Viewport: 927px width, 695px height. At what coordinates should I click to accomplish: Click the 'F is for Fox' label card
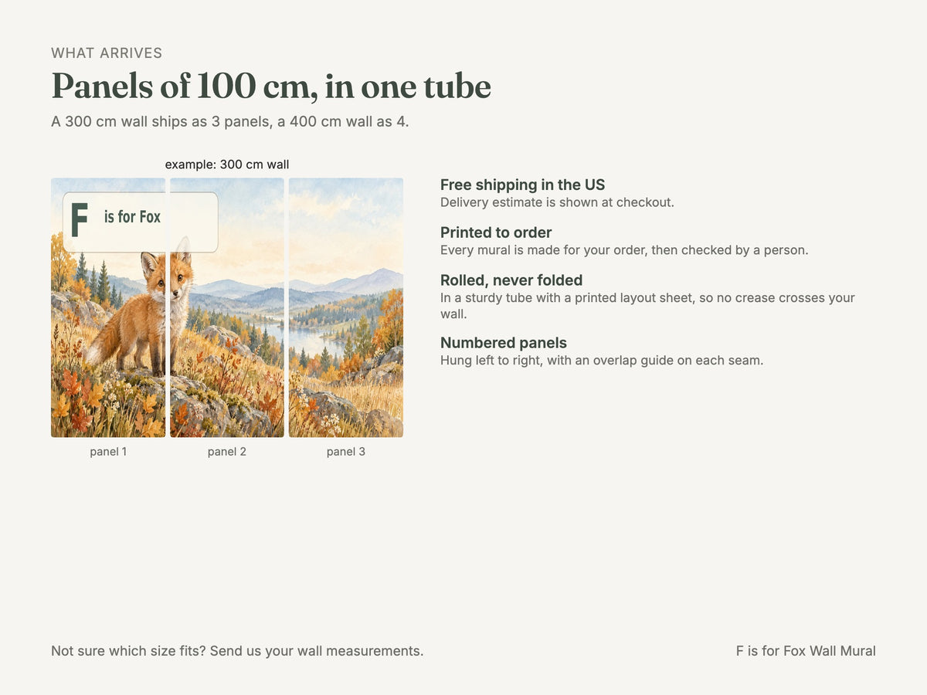click(141, 222)
